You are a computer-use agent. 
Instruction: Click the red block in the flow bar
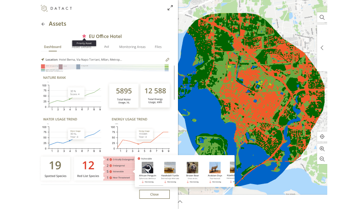pyautogui.click(x=43, y=66)
